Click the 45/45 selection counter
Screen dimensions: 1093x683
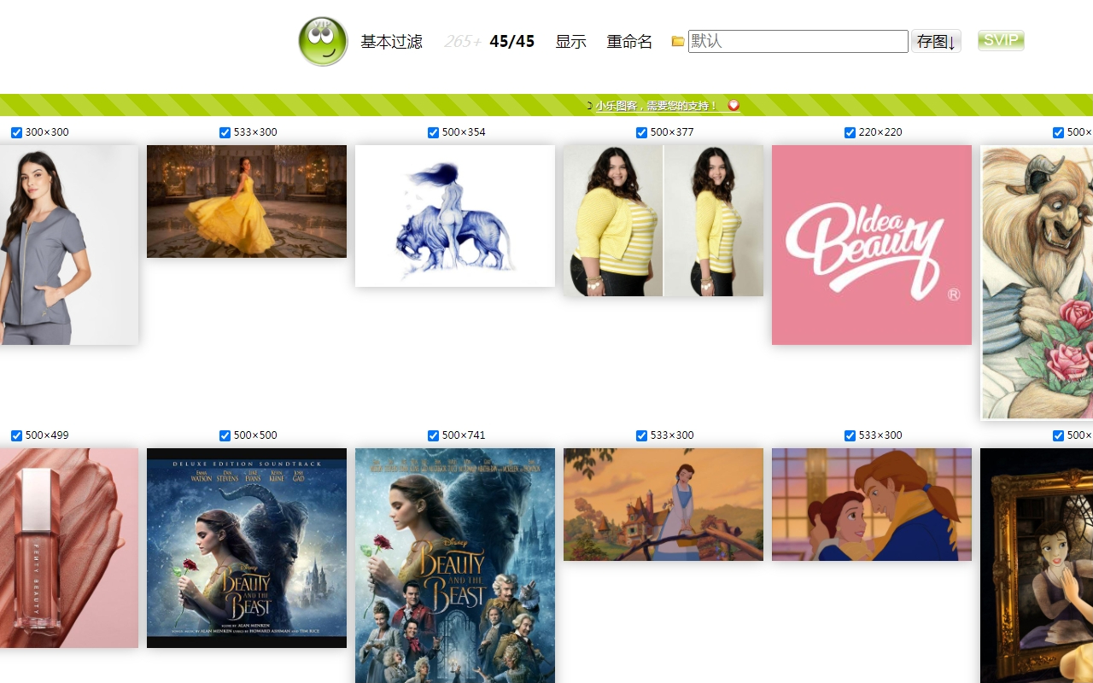(511, 40)
